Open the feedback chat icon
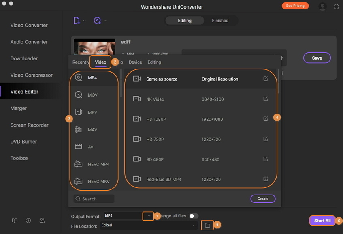Viewport: 343px width, 234px height. tap(336, 6)
